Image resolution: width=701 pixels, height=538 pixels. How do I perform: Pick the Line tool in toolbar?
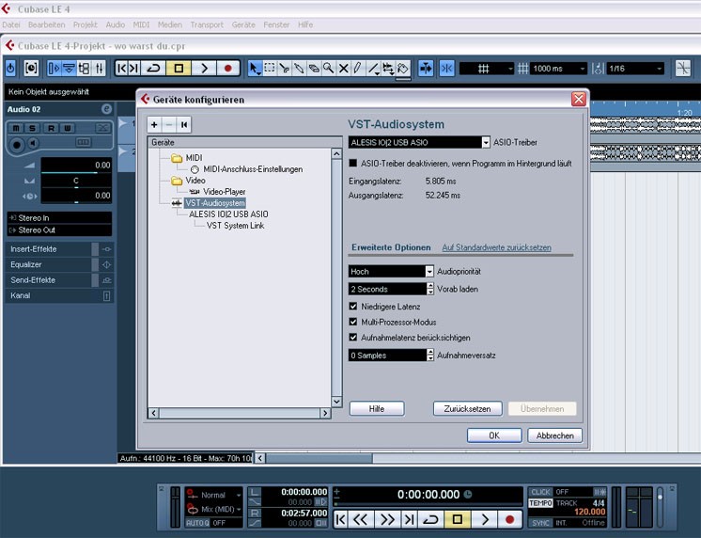pyautogui.click(x=373, y=69)
